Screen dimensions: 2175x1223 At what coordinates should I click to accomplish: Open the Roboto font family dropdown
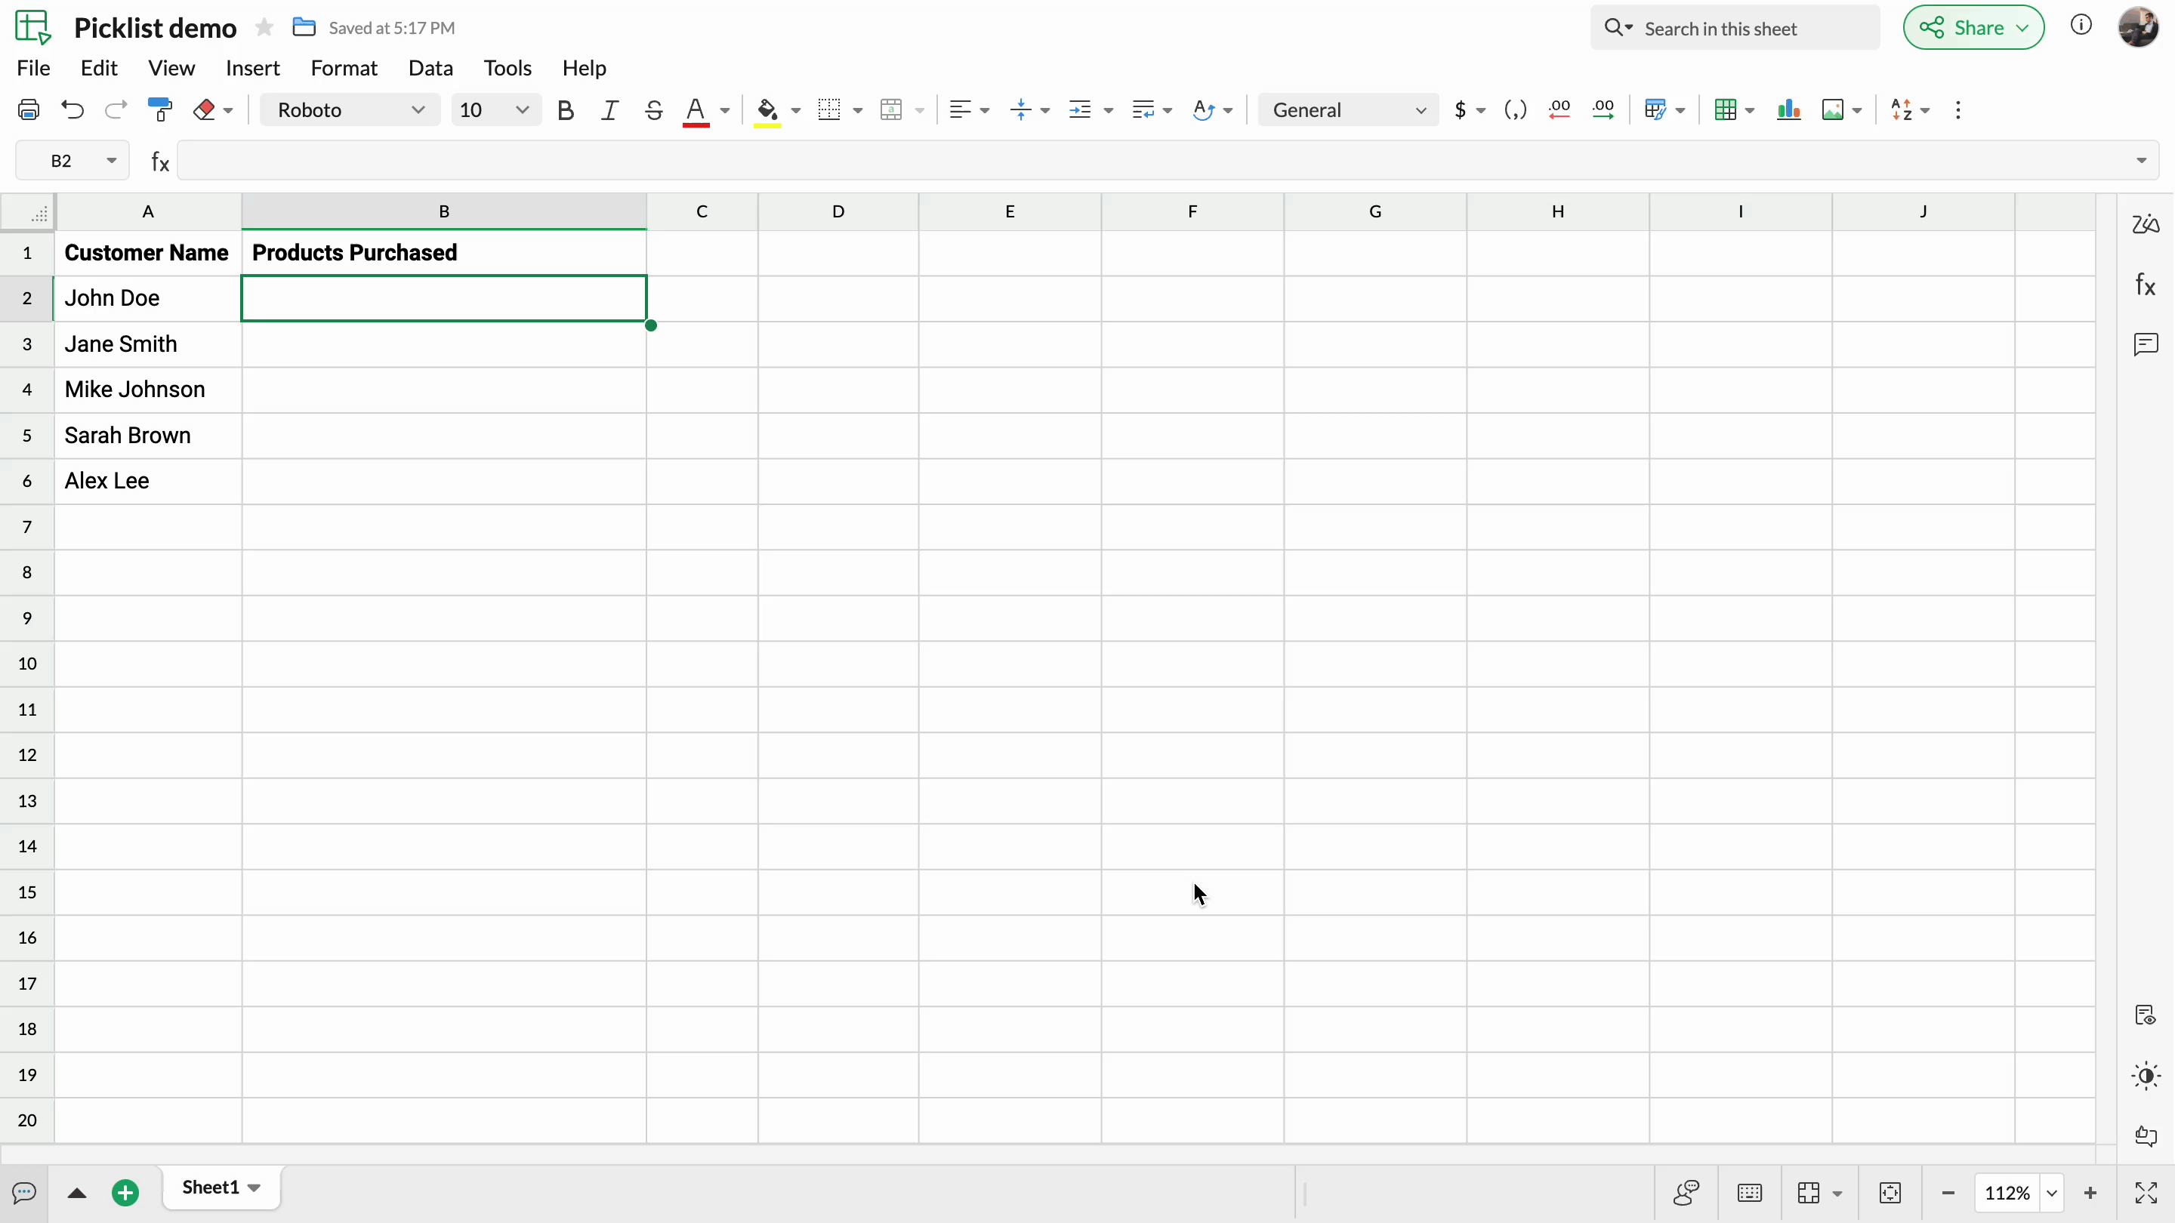[350, 109]
